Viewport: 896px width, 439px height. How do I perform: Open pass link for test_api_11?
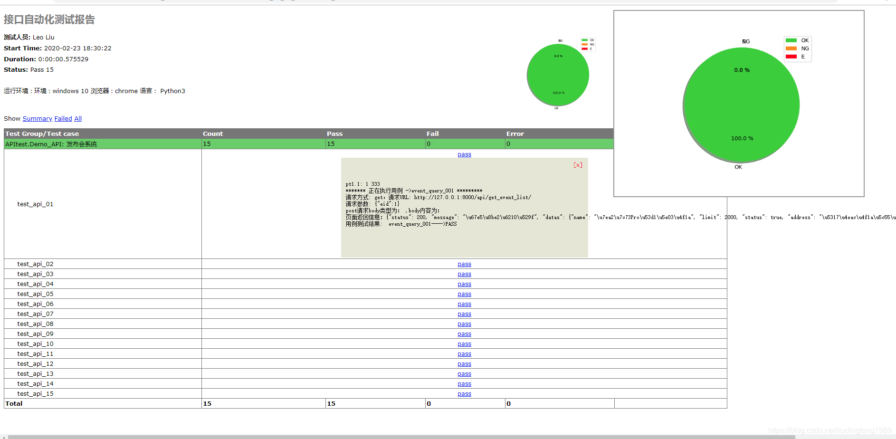pyautogui.click(x=464, y=354)
